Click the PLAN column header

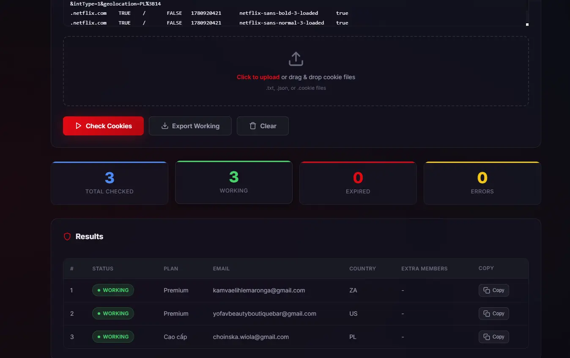click(171, 269)
